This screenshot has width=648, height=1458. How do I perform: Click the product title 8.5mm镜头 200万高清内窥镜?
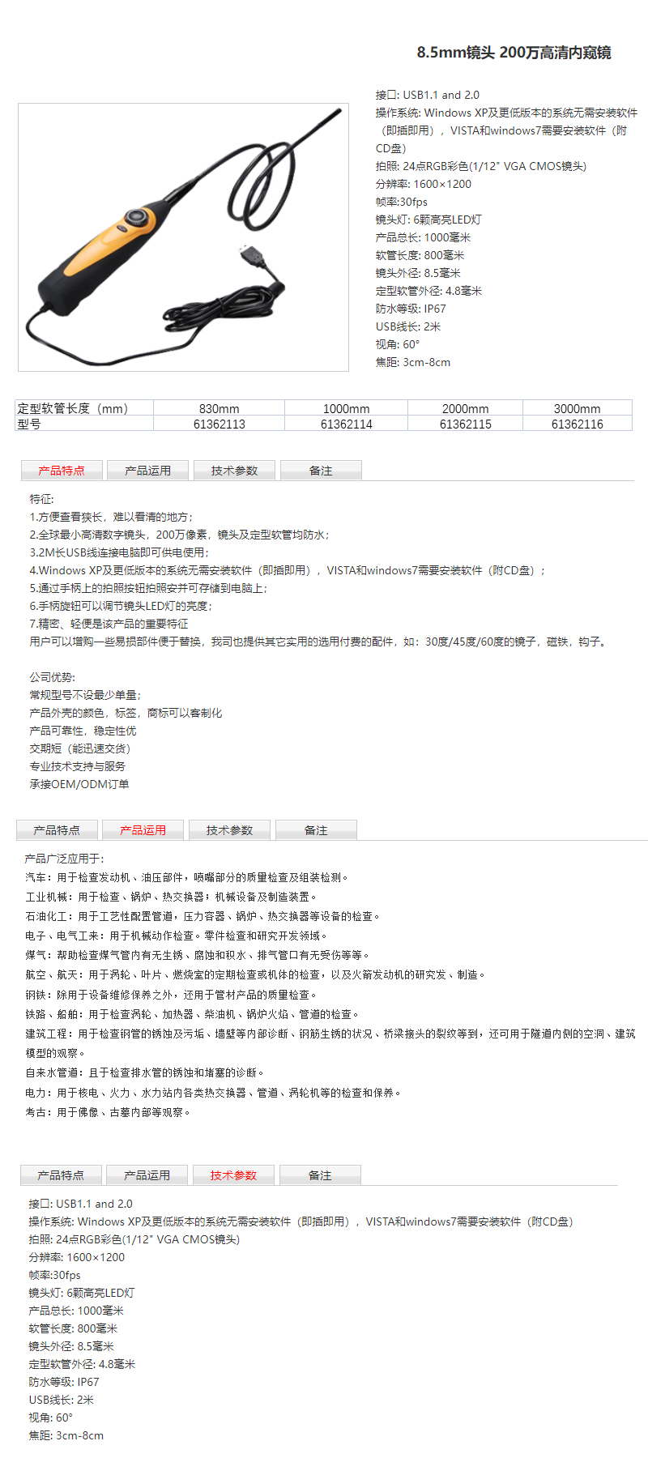514,53
